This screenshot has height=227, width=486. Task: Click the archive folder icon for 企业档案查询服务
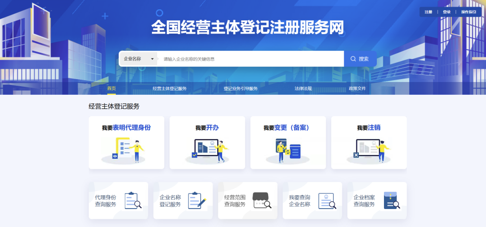tap(392, 200)
